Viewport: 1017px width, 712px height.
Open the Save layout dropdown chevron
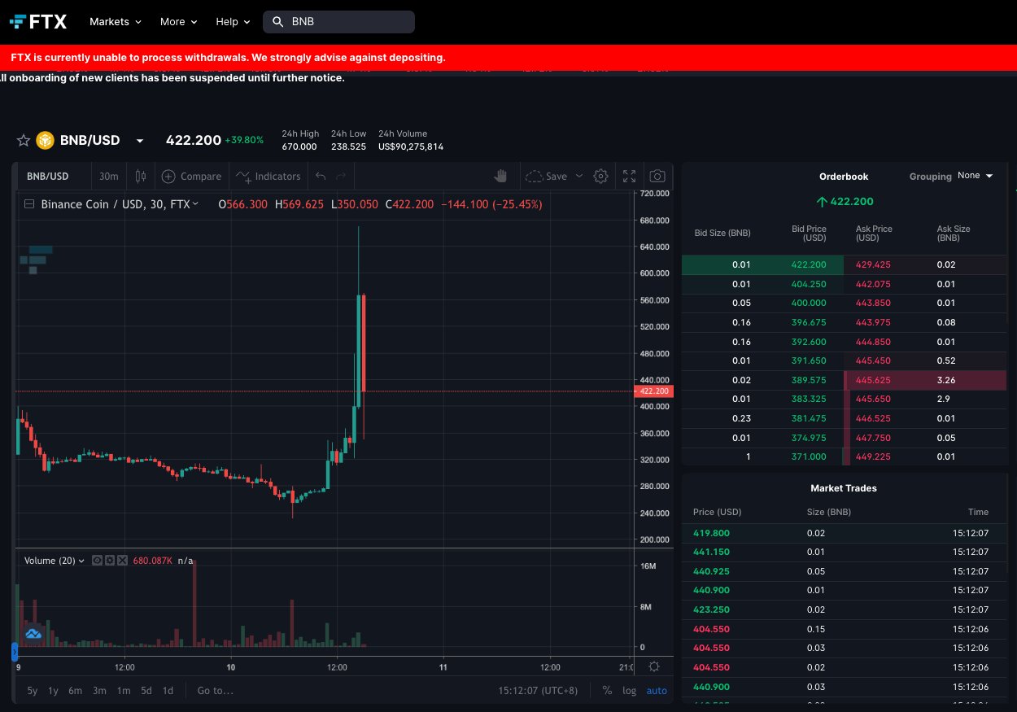click(578, 176)
